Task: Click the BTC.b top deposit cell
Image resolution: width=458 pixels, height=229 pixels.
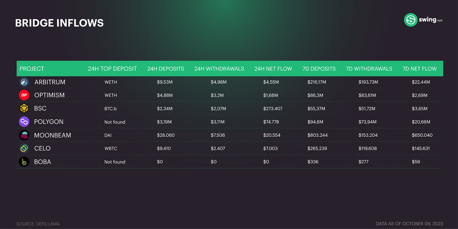Action: (110, 109)
